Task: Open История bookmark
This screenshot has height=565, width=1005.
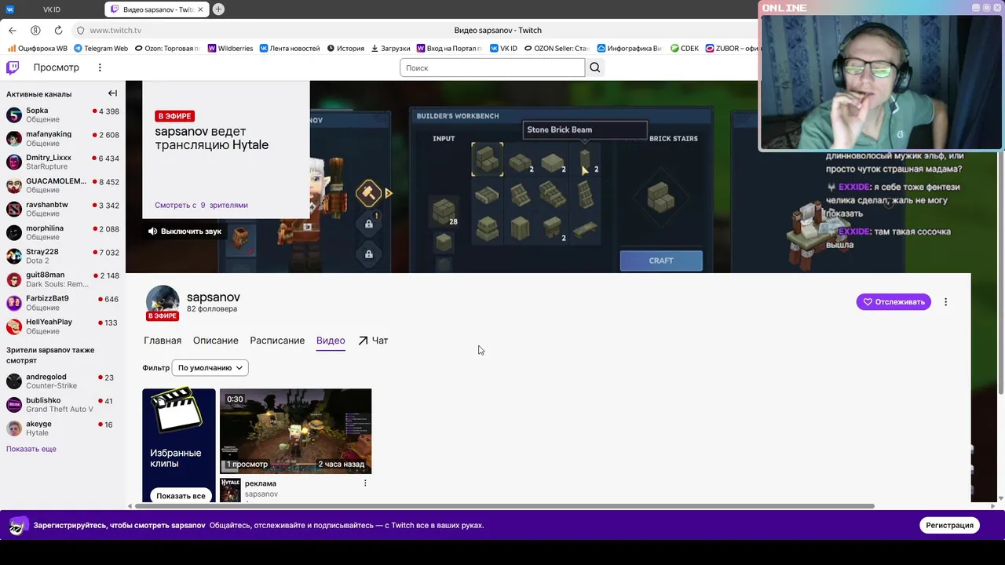Action: click(345, 48)
